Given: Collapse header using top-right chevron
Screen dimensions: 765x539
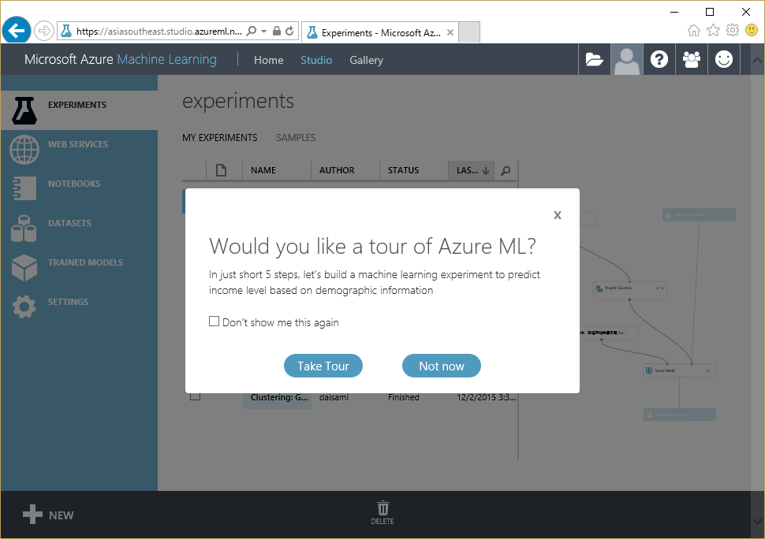Looking at the screenshot, I should point(756,61).
